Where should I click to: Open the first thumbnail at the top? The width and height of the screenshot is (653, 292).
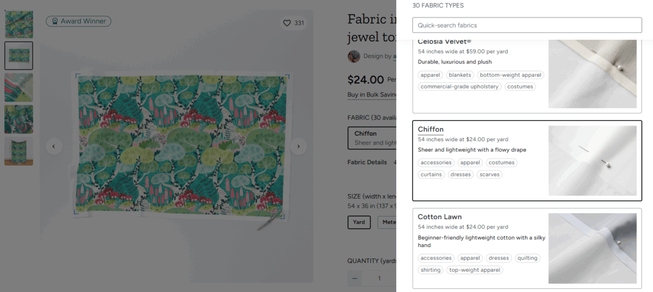click(19, 24)
